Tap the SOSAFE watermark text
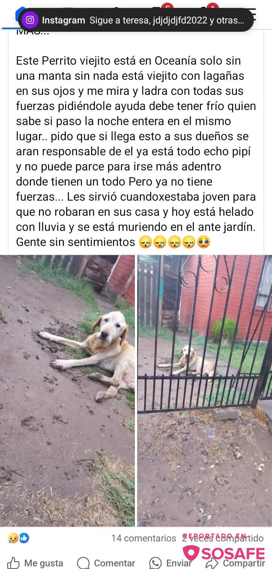The width and height of the screenshot is (272, 569). point(233,554)
